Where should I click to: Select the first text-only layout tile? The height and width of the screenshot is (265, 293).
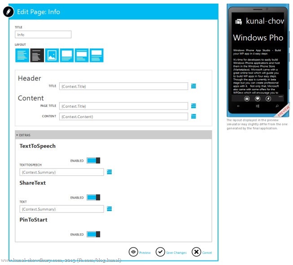coord(22,55)
